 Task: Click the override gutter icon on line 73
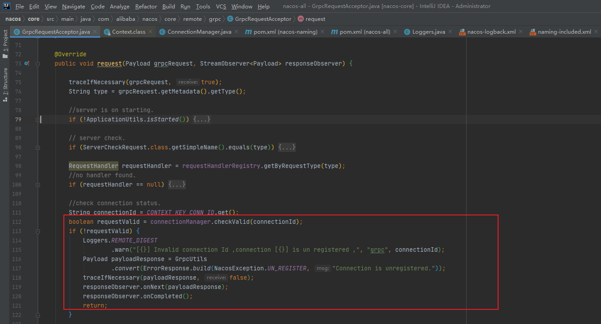(27, 64)
